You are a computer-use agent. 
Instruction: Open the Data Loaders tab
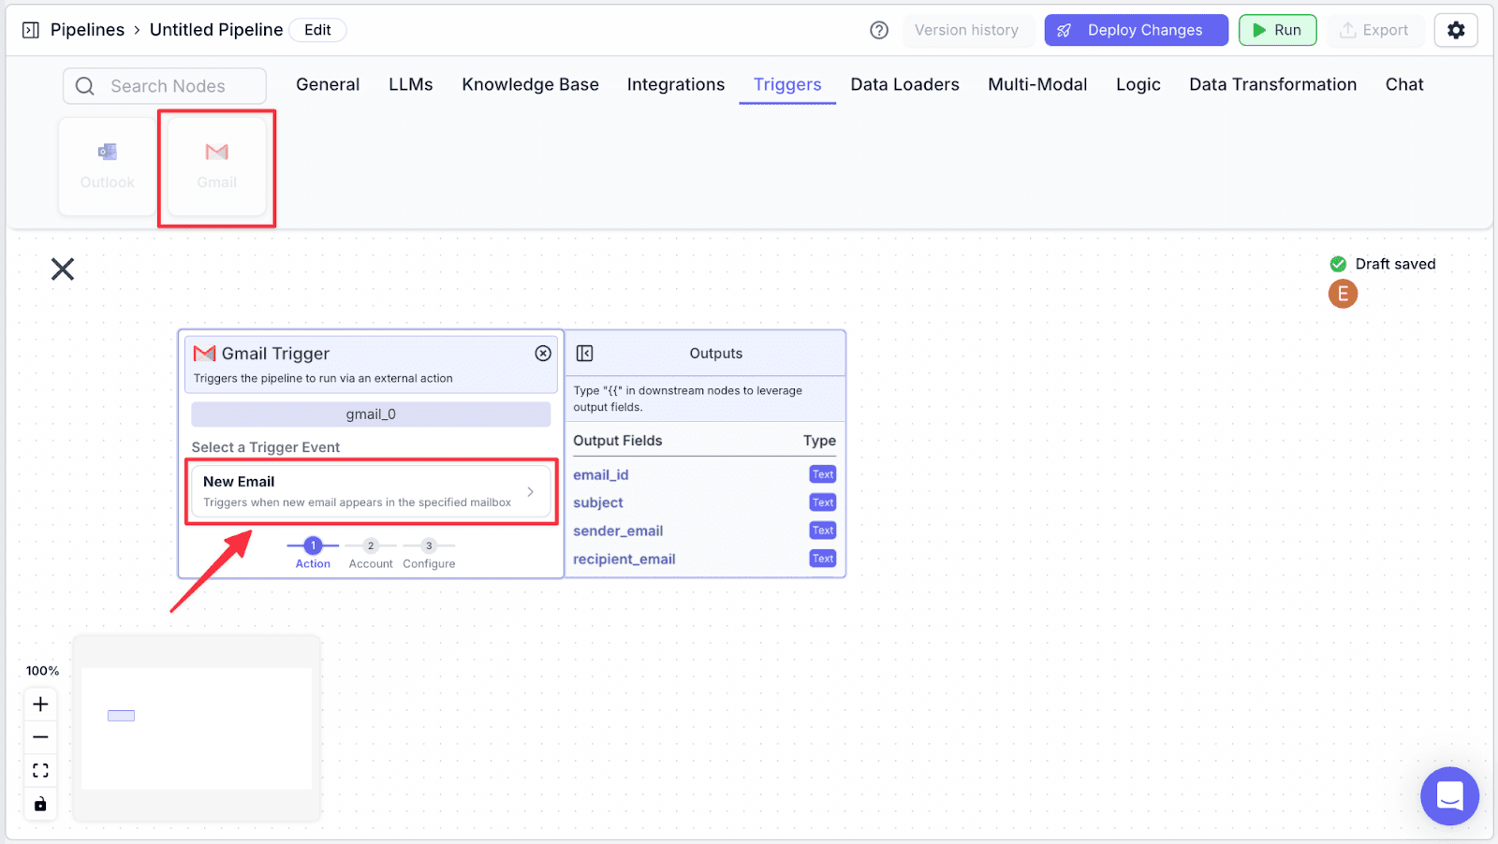point(904,84)
